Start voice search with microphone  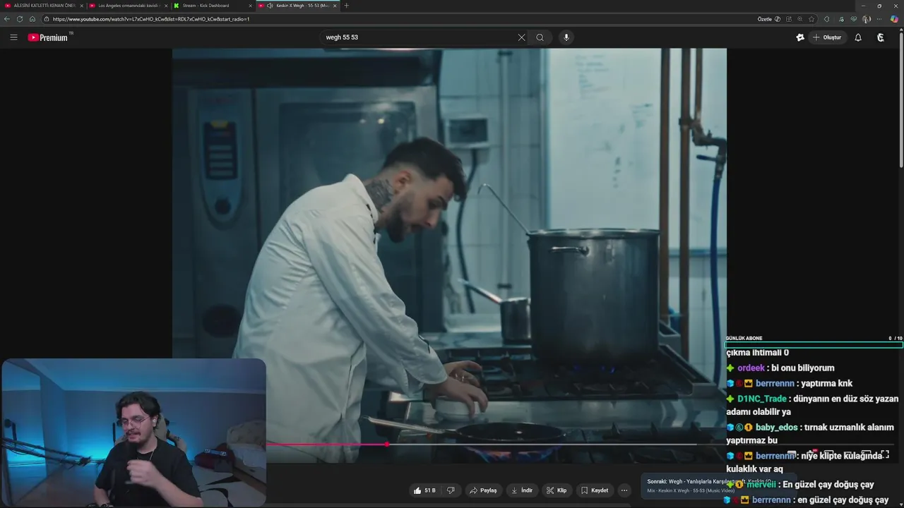tap(566, 37)
